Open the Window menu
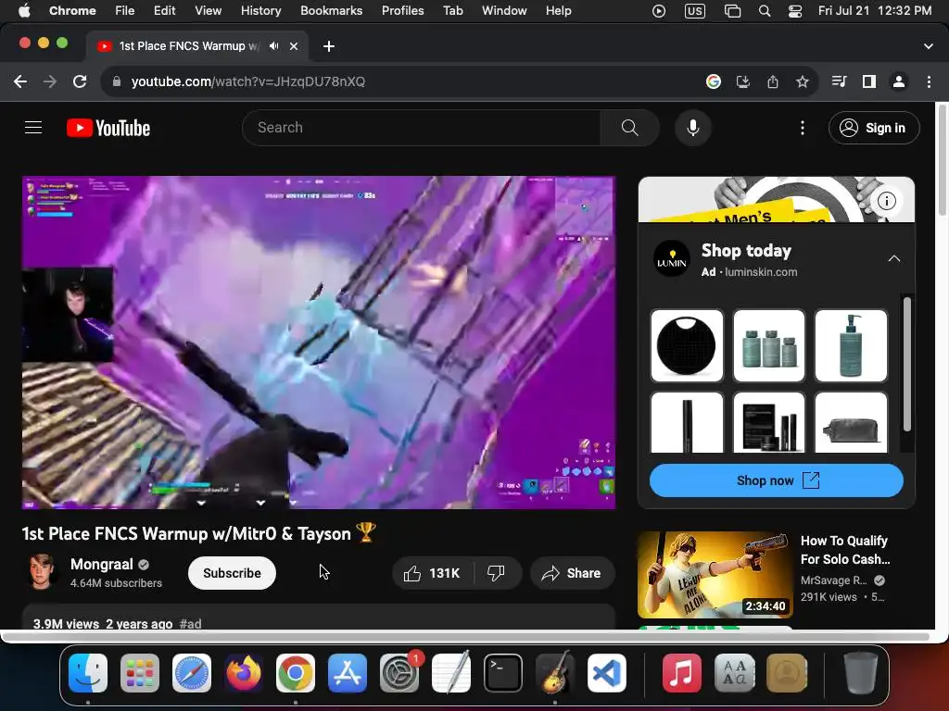 click(x=504, y=11)
